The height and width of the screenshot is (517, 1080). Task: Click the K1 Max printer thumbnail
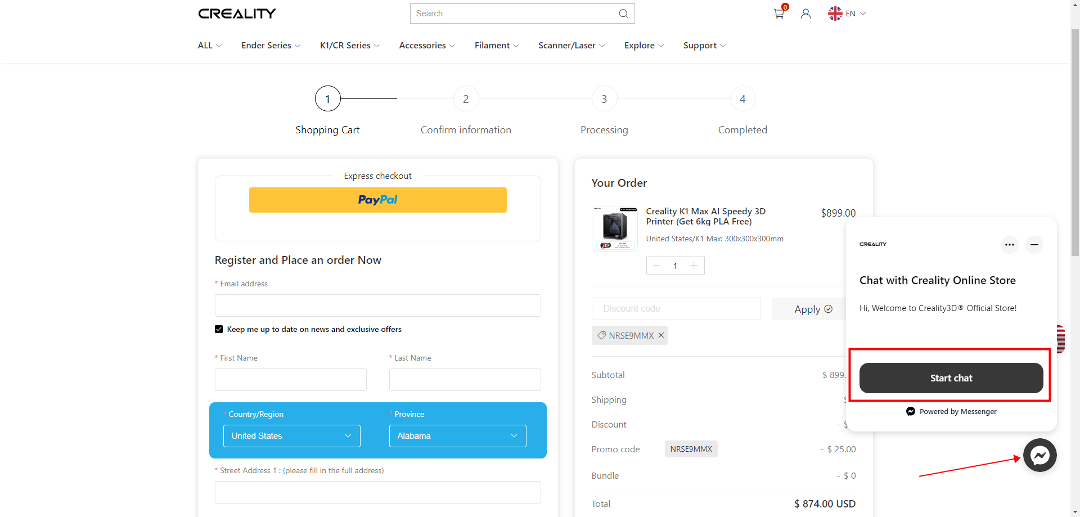[614, 229]
